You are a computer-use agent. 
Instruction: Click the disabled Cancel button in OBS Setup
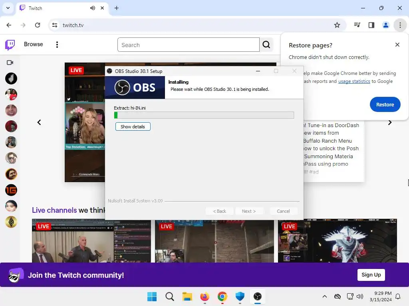(x=283, y=211)
